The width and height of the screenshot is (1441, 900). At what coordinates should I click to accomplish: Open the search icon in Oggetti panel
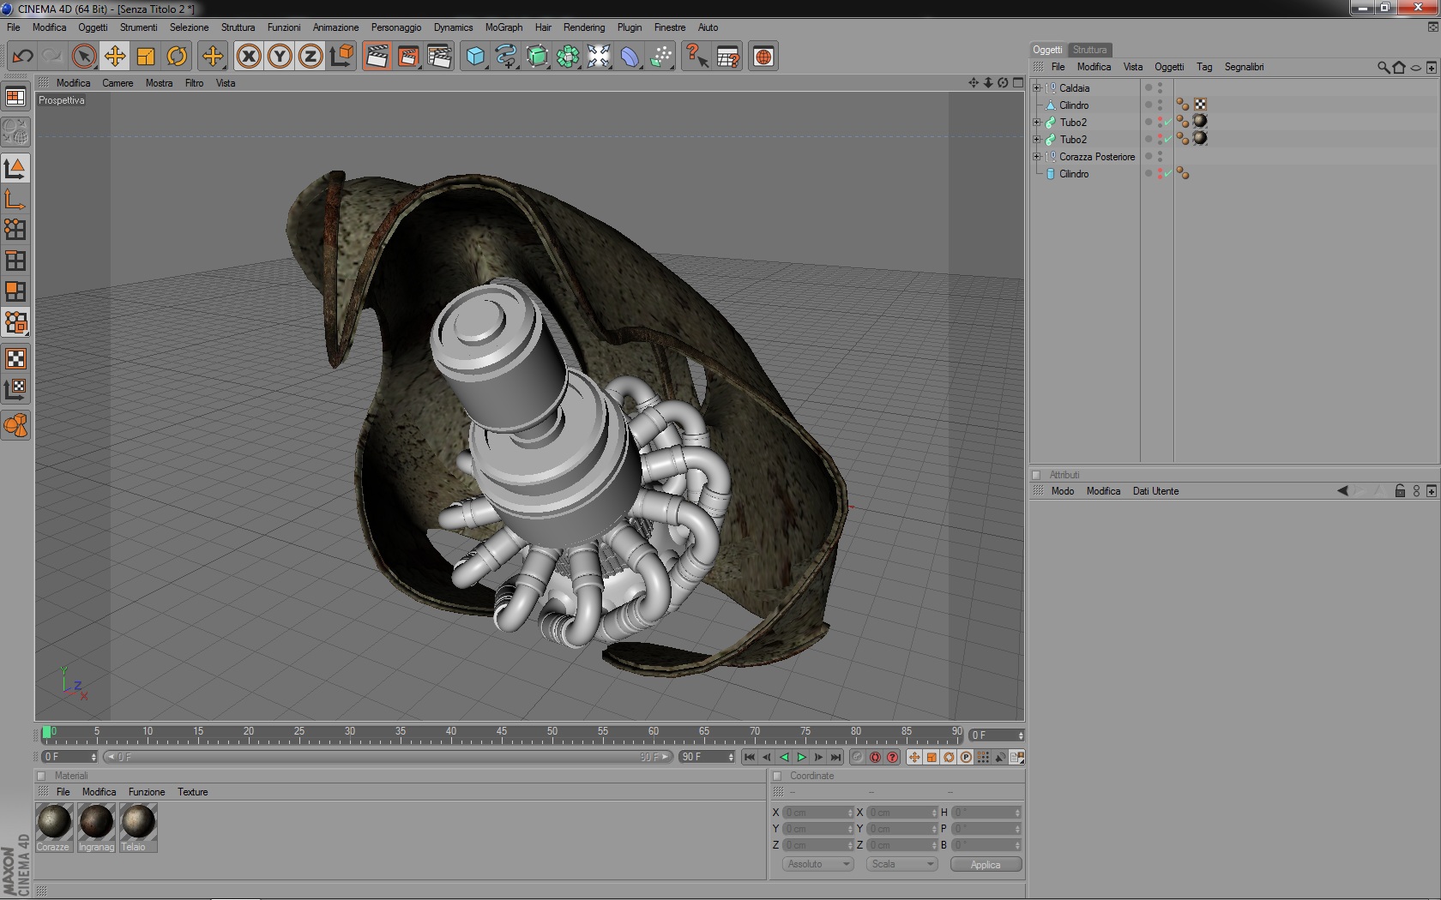1383,67
